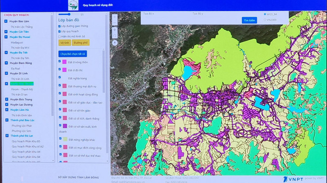Click the purple swatch for Đất cơ sở sản xuất
The height and width of the screenshot is (183, 327).
pyautogui.click(x=65, y=126)
